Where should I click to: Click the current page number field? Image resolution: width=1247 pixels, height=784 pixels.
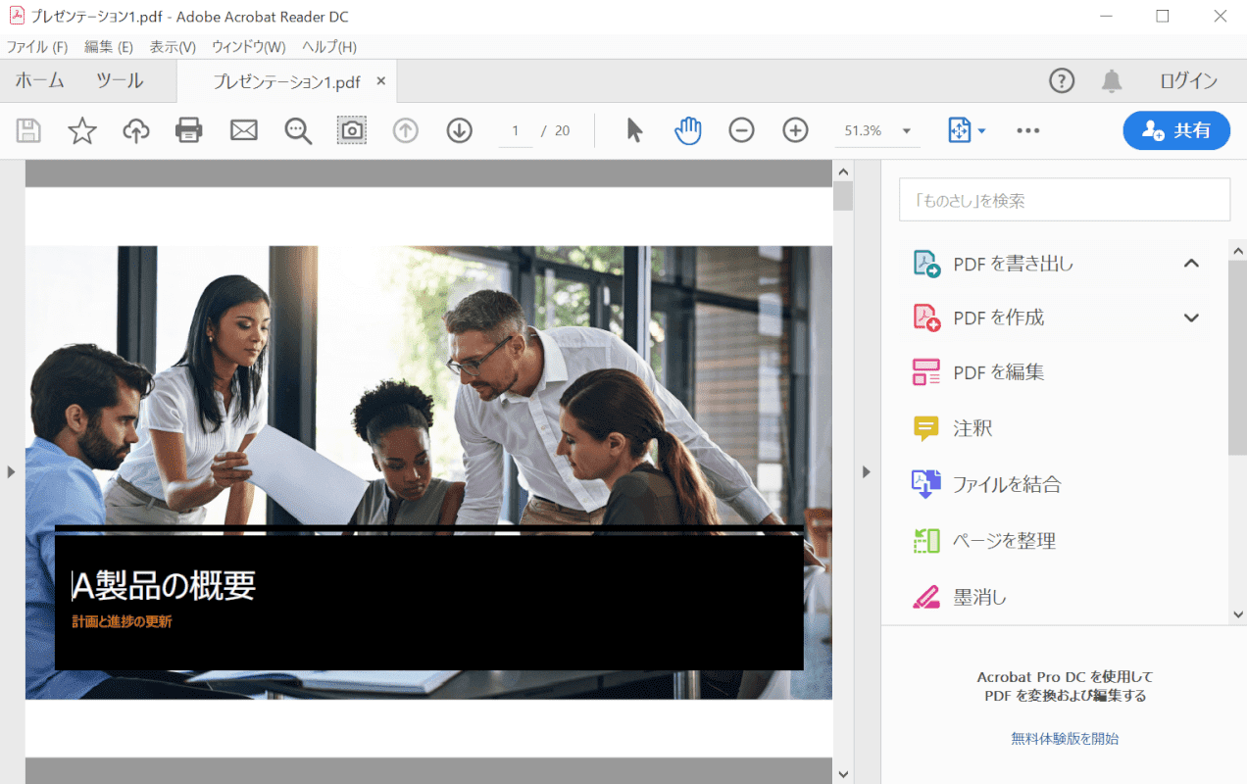click(x=516, y=130)
